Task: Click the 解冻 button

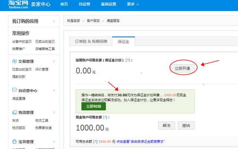Action: click(x=167, y=125)
